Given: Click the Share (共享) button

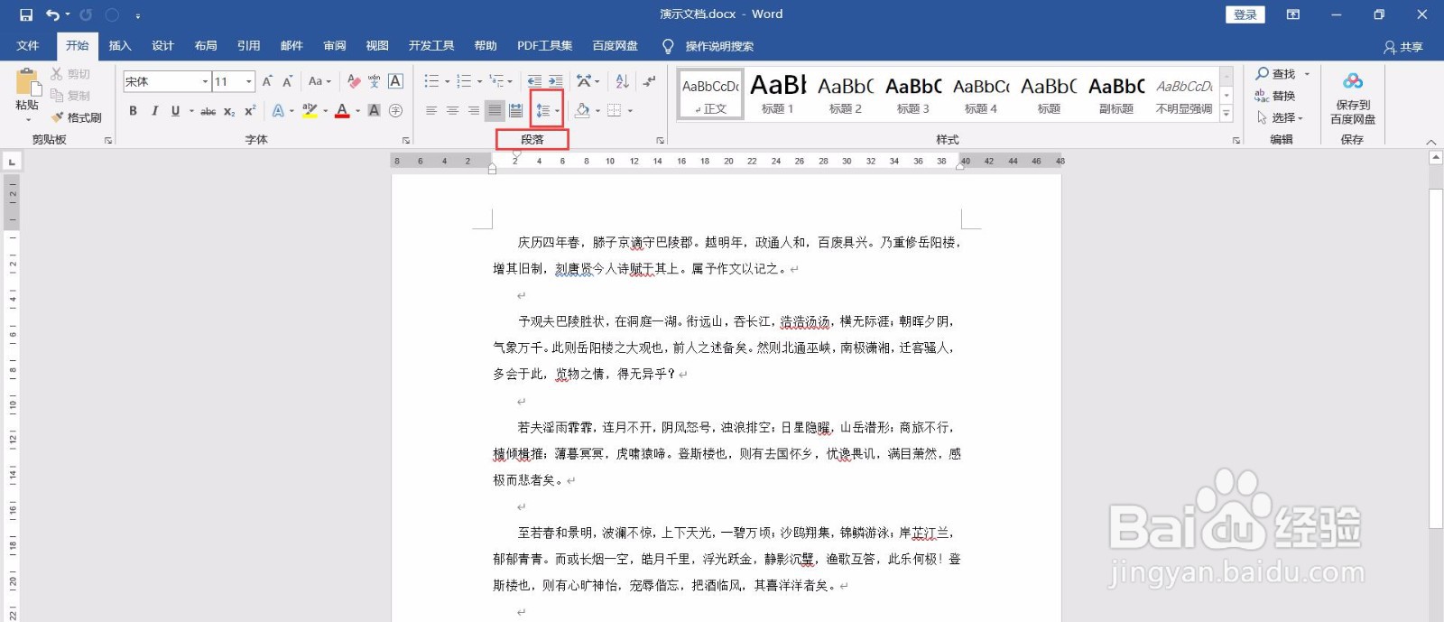Looking at the screenshot, I should pos(1403,47).
